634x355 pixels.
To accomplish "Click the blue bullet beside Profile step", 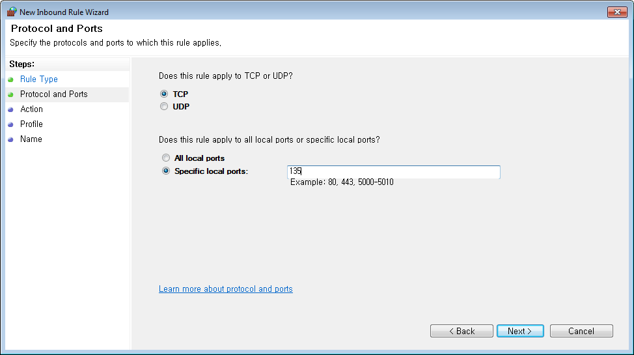I will pyautogui.click(x=11, y=124).
